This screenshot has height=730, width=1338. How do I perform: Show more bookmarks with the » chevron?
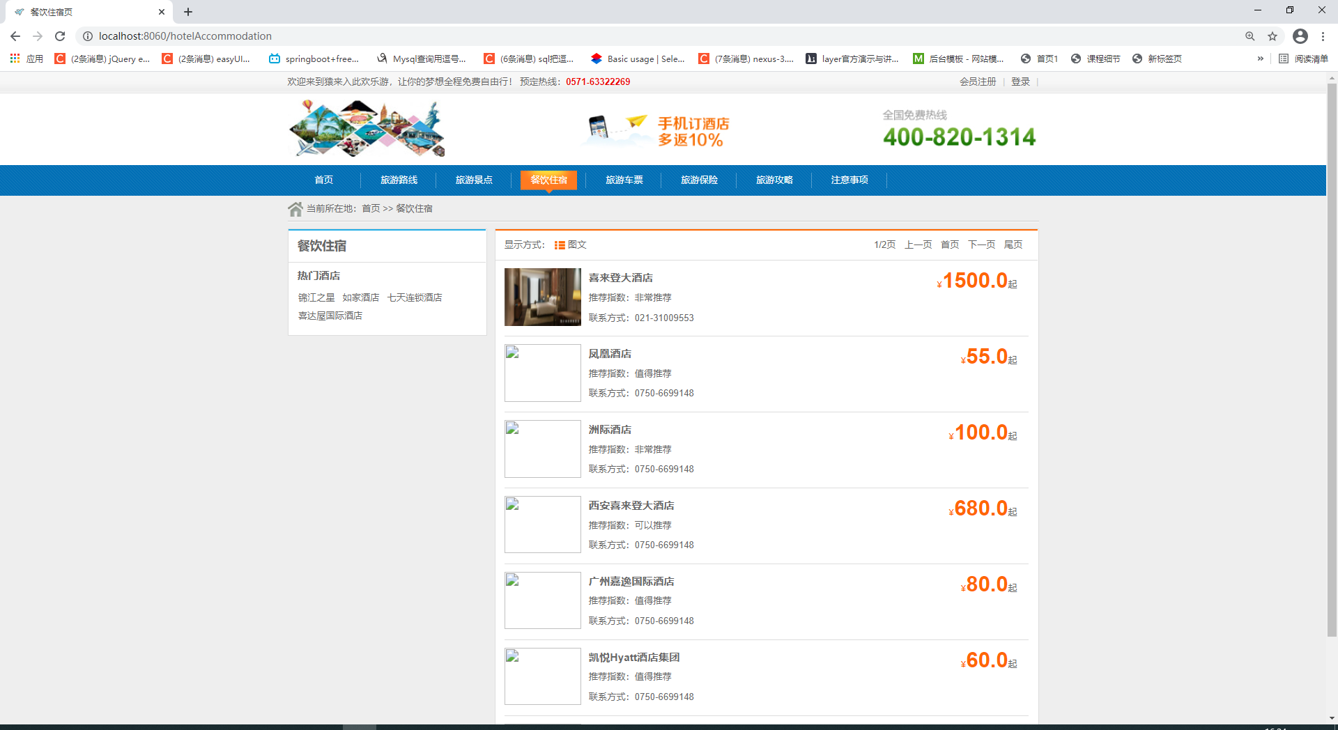click(1260, 59)
